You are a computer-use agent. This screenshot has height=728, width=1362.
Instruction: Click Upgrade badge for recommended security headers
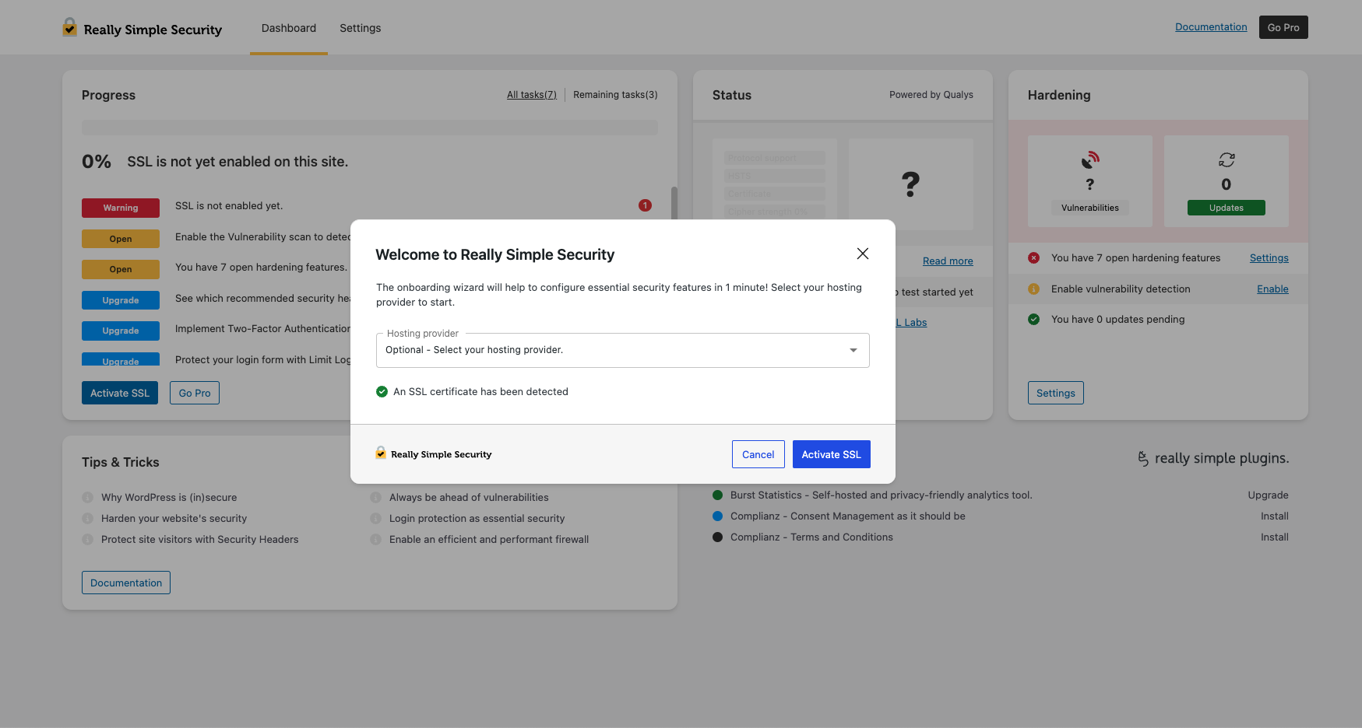(121, 300)
